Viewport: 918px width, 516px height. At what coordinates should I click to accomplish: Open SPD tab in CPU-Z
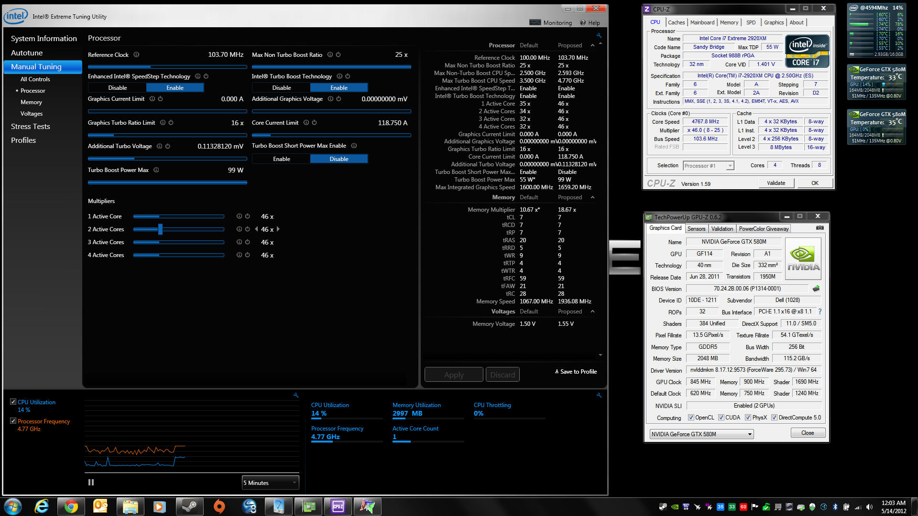click(x=751, y=22)
